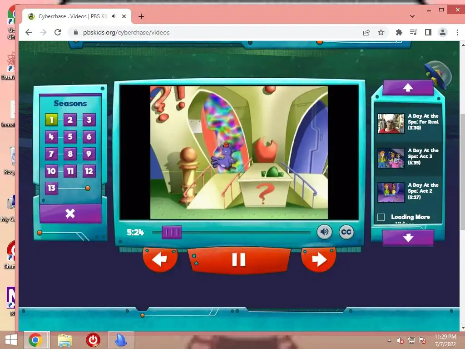The width and height of the screenshot is (465, 349).
Task: Select Season 5
Action: (x=70, y=137)
